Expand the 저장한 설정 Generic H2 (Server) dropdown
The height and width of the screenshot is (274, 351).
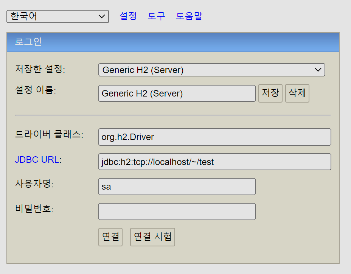tap(212, 70)
